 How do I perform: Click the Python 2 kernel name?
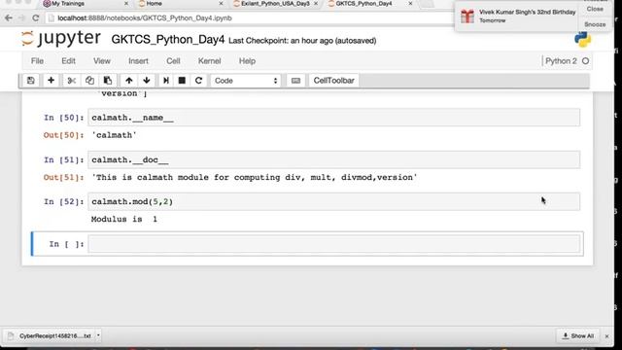561,61
